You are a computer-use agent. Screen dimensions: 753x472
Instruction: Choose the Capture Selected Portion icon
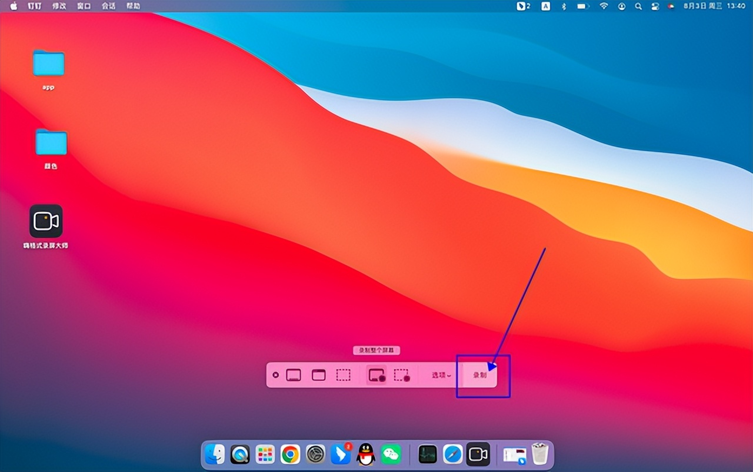pos(343,375)
